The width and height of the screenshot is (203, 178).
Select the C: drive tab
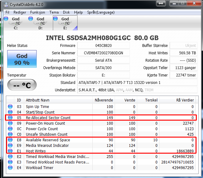(16, 23)
